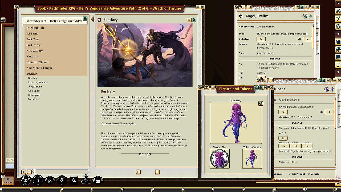Switch to Main tab in Angel, Erelim window
The height and width of the screenshot is (192, 341).
(317, 22)
